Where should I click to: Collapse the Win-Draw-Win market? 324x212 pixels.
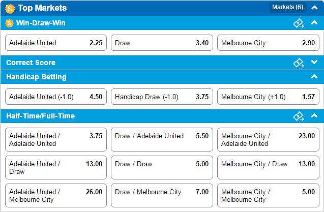(314, 22)
